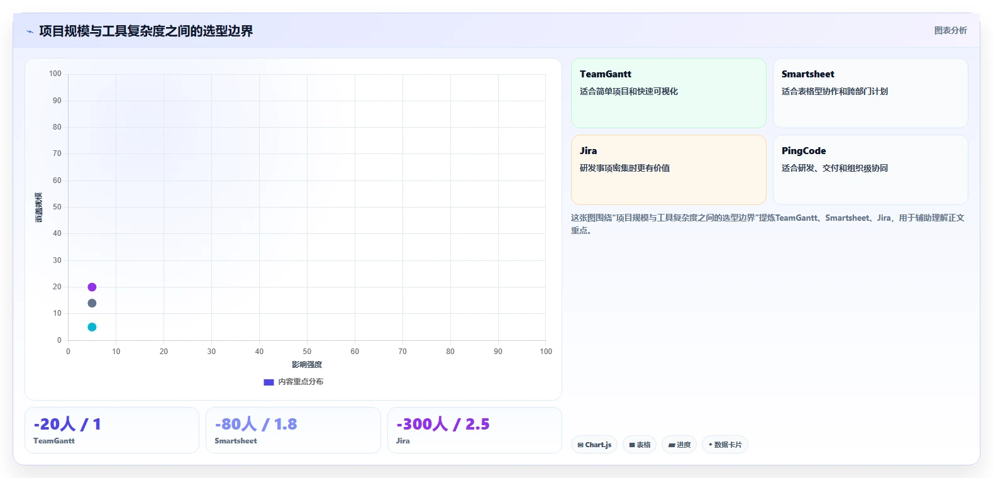The height and width of the screenshot is (478, 993).
Task: Select the 图表分析 label in the header
Action: (950, 30)
